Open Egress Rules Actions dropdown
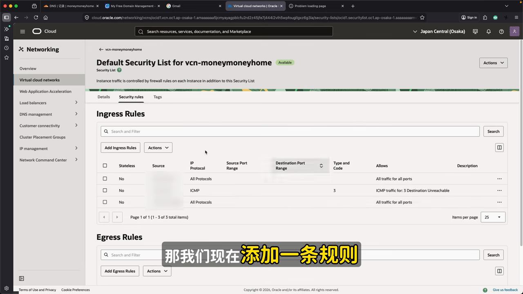The width and height of the screenshot is (523, 294). 157,271
